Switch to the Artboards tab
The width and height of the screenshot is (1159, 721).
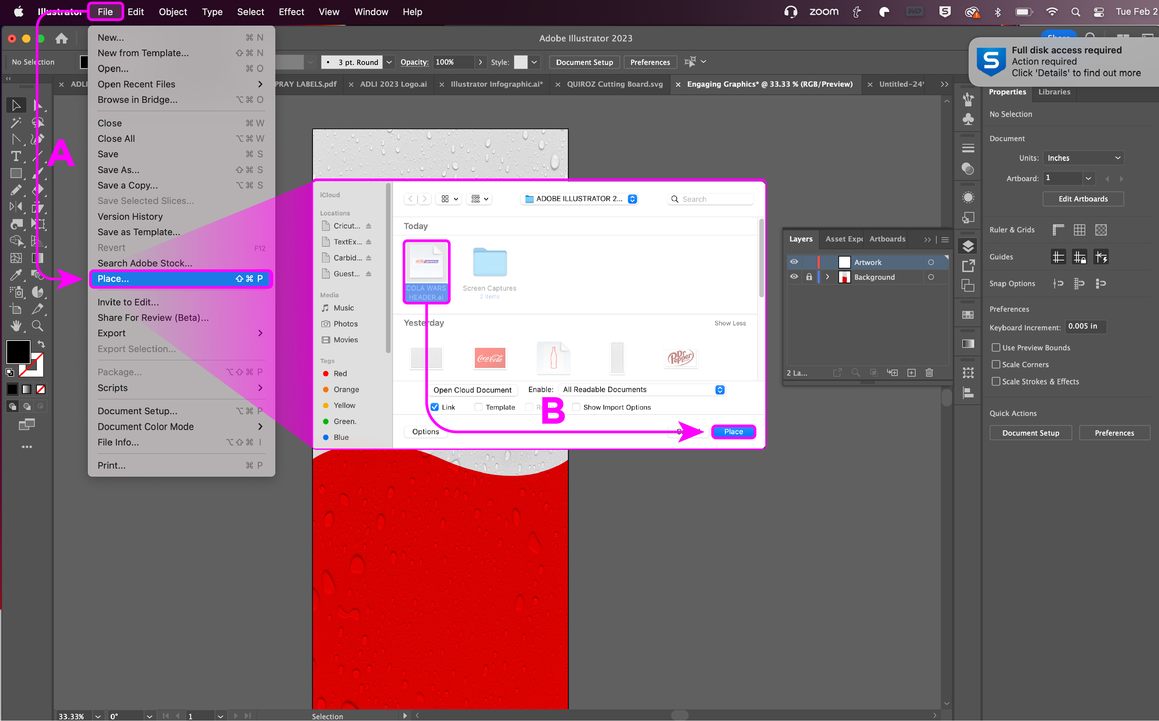(x=887, y=239)
